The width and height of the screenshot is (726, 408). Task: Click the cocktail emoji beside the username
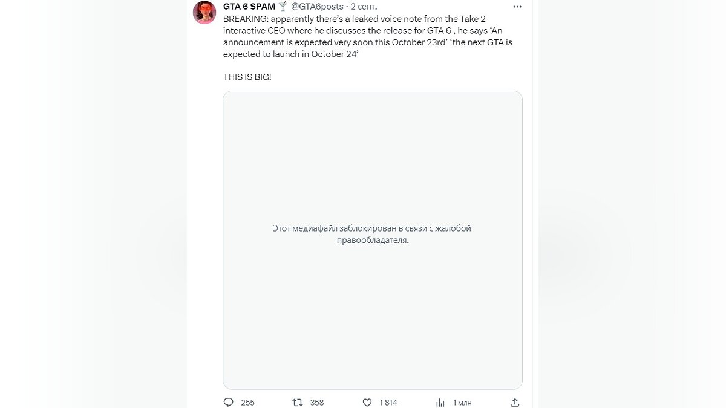pos(283,7)
